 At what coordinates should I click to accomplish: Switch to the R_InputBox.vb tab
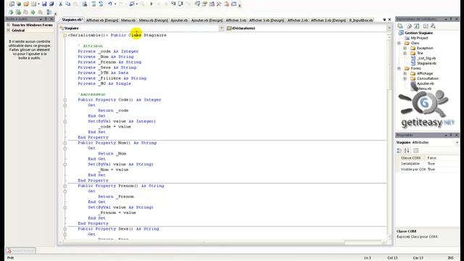361,20
